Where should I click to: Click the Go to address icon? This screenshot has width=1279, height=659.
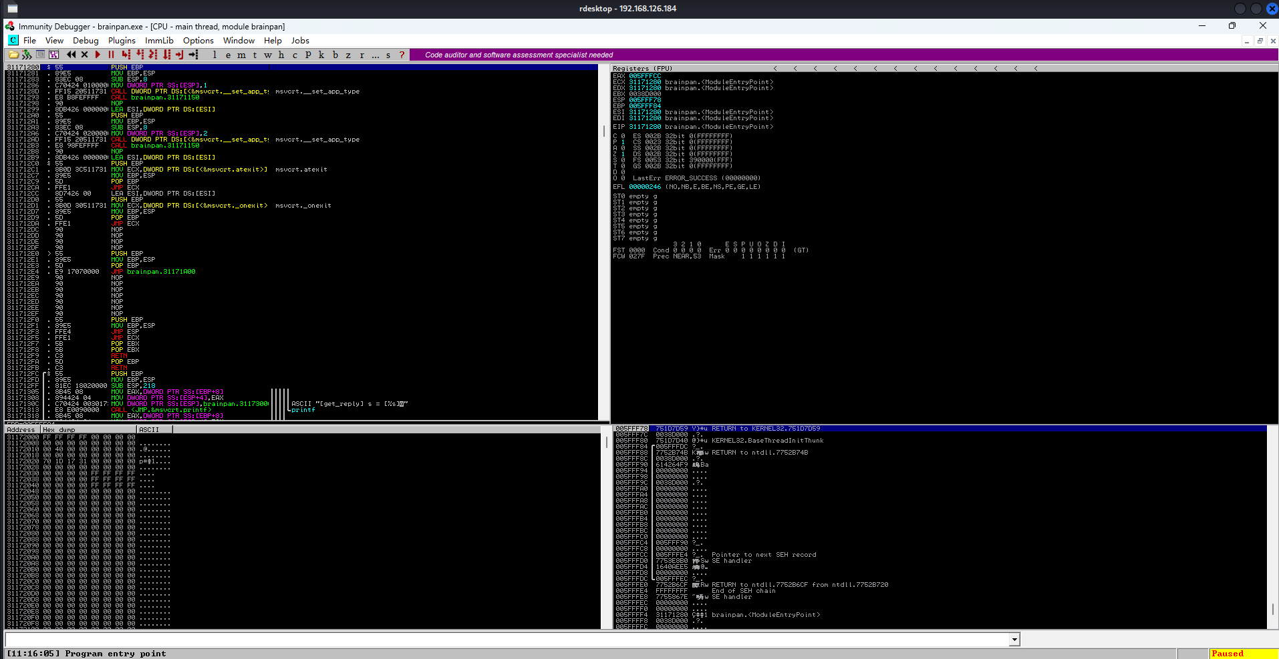tap(194, 55)
